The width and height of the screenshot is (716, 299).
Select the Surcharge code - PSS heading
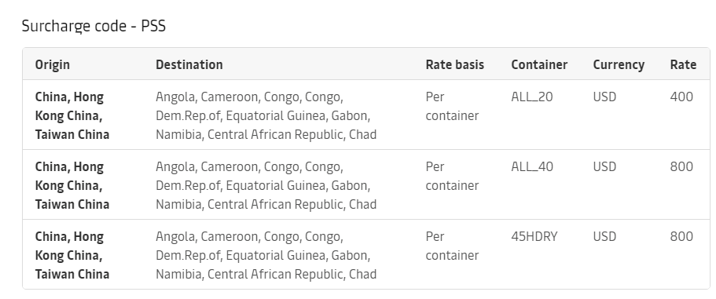tap(94, 26)
